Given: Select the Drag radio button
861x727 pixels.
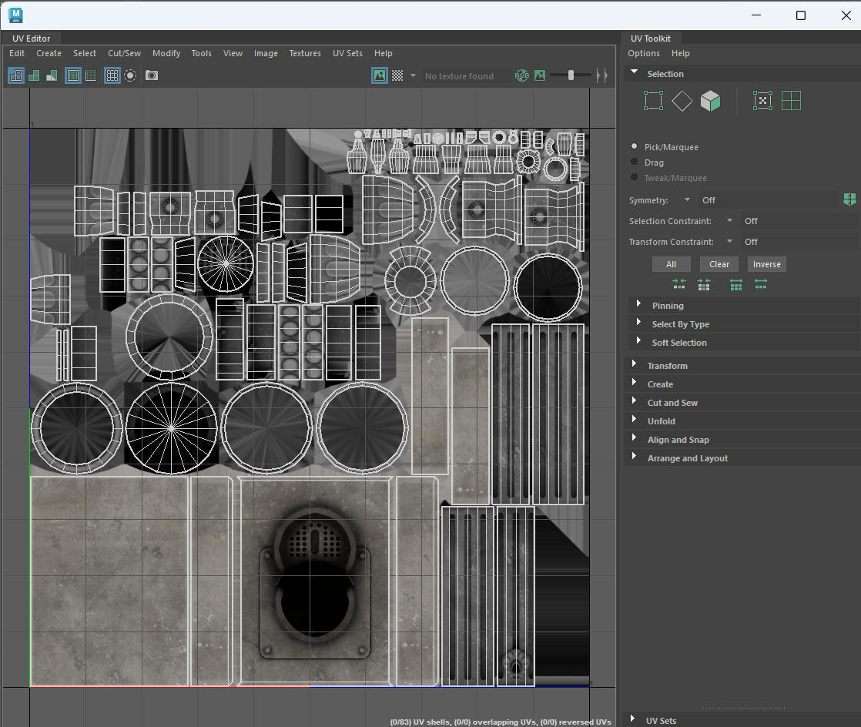Looking at the screenshot, I should [x=635, y=162].
